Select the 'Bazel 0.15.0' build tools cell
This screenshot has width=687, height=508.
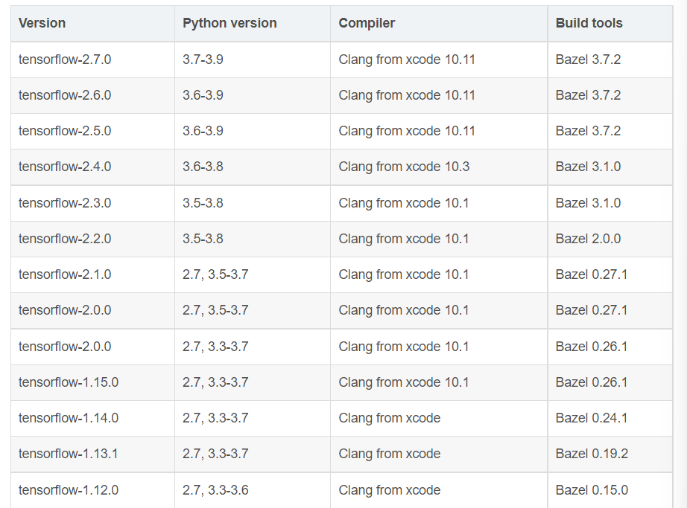tap(592, 490)
